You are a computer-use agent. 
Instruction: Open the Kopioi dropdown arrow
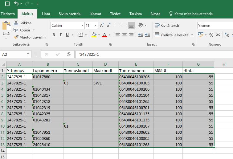coord(34,30)
